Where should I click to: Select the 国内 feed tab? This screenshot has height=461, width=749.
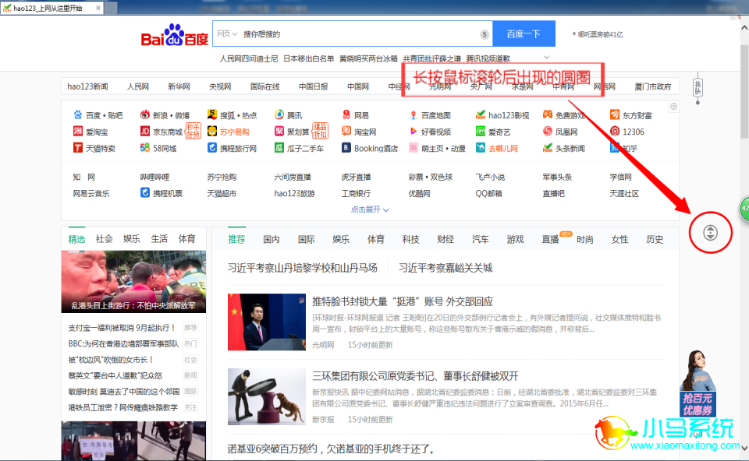[x=272, y=239]
